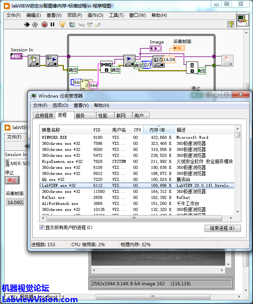
Task: Select the Image indicator terminal
Action: tap(156, 48)
